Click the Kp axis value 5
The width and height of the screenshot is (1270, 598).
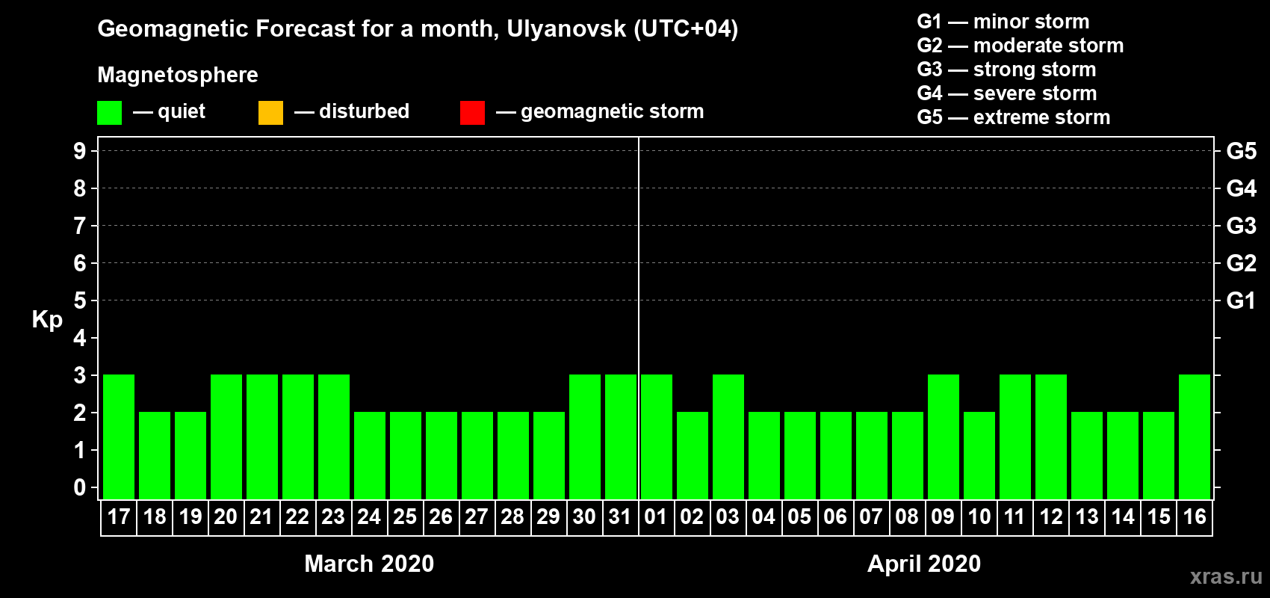[x=80, y=300]
